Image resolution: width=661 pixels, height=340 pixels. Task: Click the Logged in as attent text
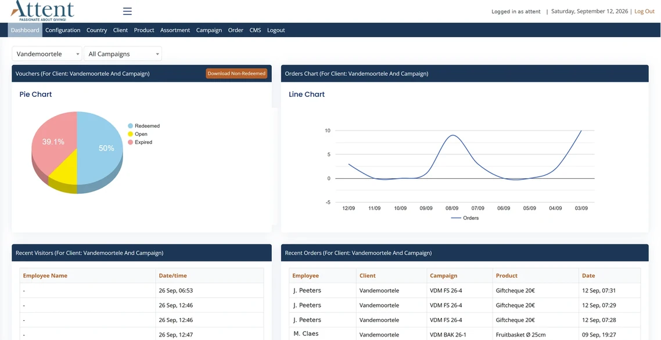(516, 12)
